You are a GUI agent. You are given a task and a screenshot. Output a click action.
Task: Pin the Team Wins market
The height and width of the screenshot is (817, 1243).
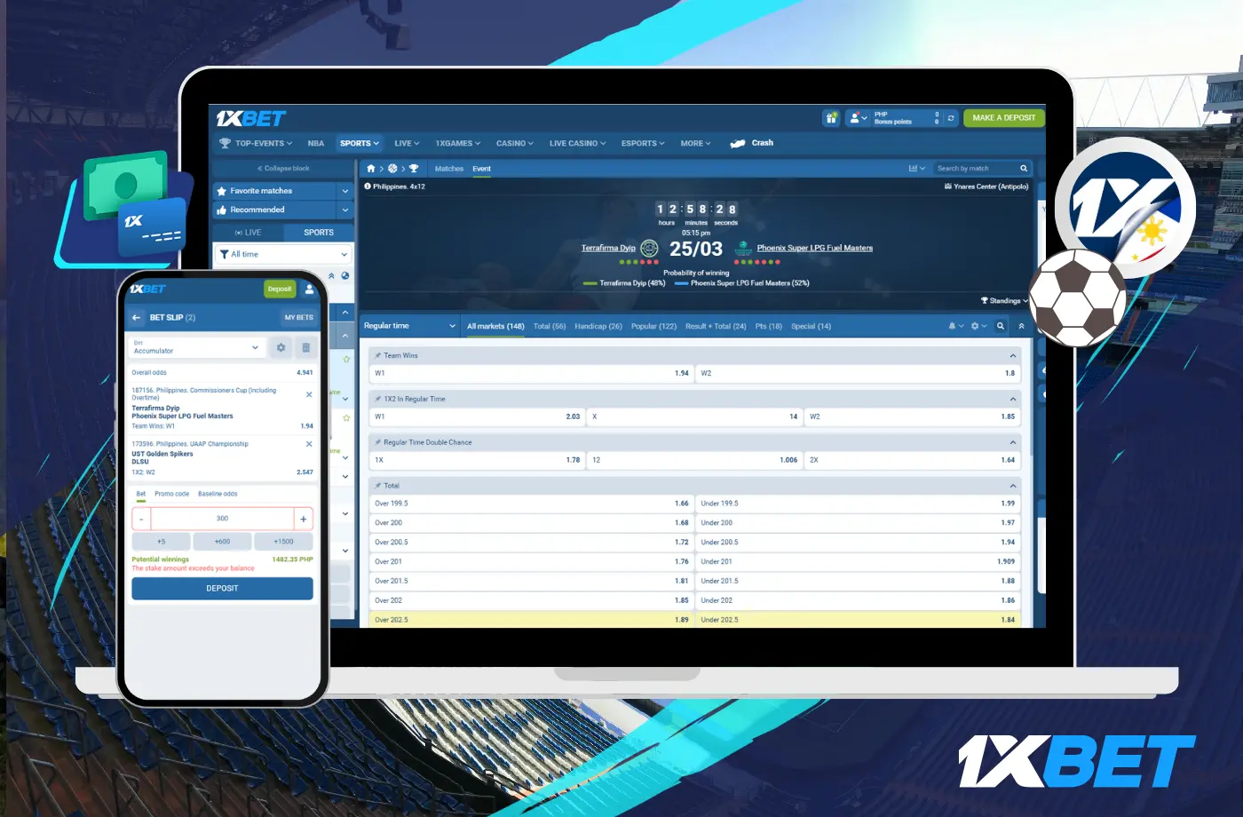point(378,355)
